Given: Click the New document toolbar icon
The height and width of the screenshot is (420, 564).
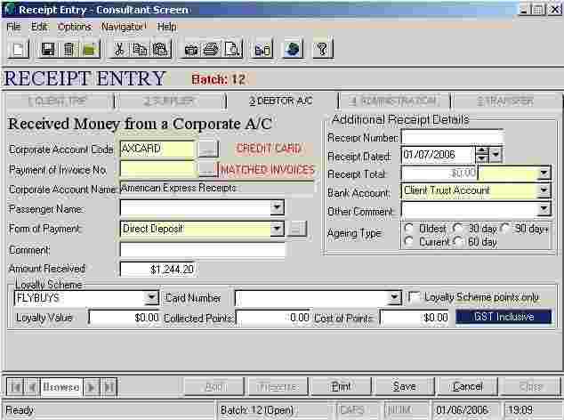Looking at the screenshot, I should tap(18, 49).
